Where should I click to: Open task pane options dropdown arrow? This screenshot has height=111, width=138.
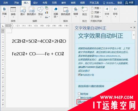pos(131,27)
